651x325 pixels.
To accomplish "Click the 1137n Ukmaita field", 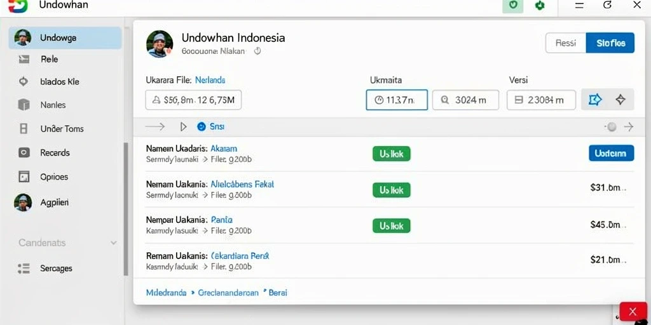I will click(x=397, y=100).
